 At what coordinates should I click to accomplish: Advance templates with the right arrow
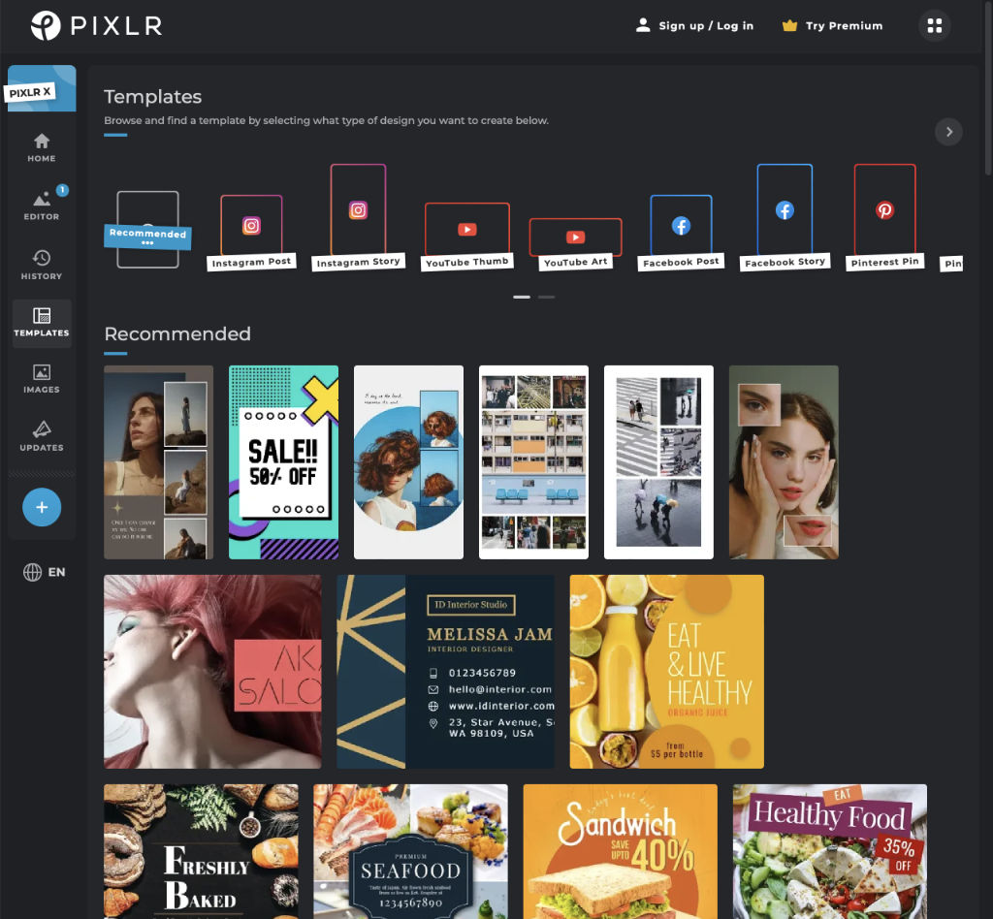coord(948,132)
